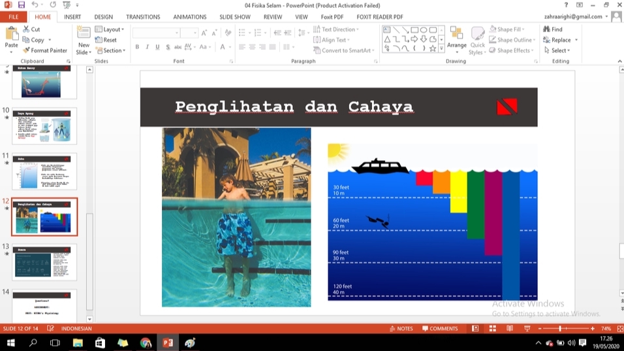This screenshot has width=624, height=351.
Task: Switch to the INSERT tab
Action: [72, 17]
